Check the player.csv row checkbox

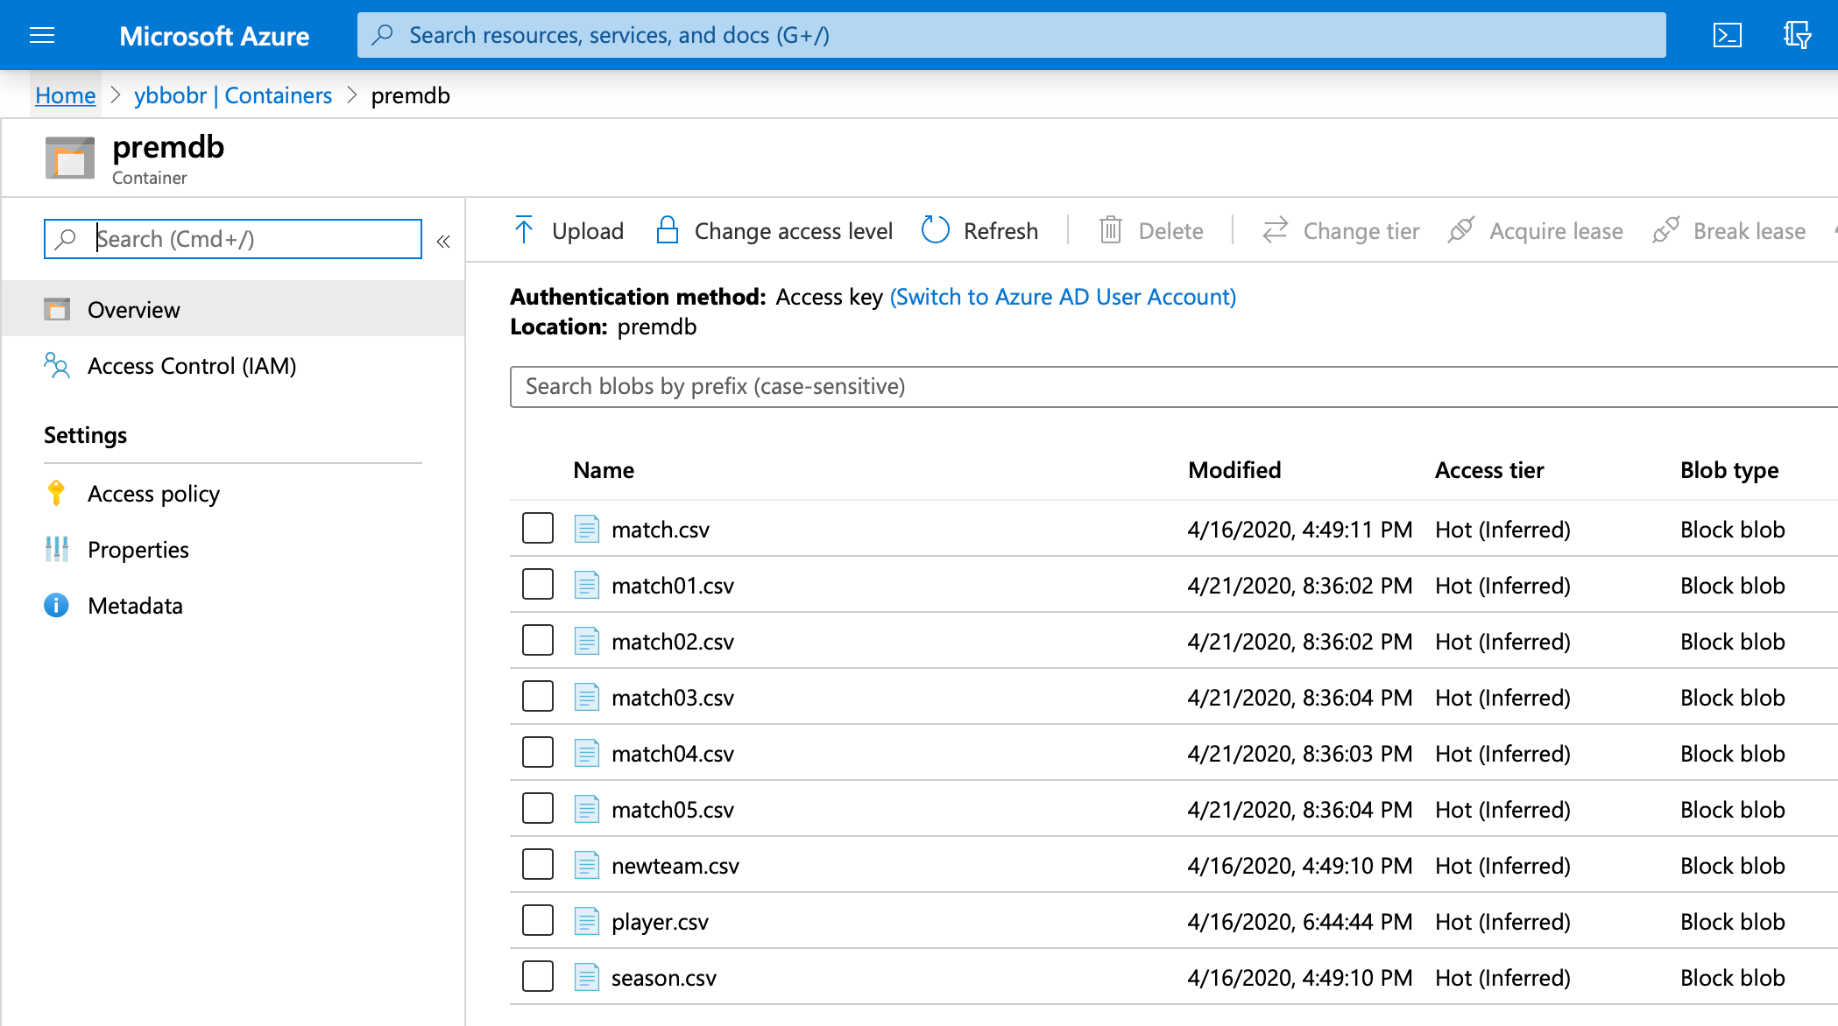537,920
